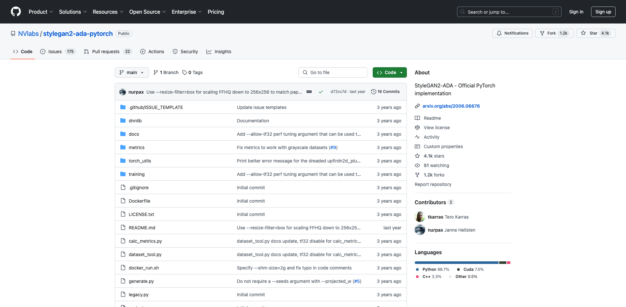
Task: Open the main branch selector dropdown
Action: [132, 72]
